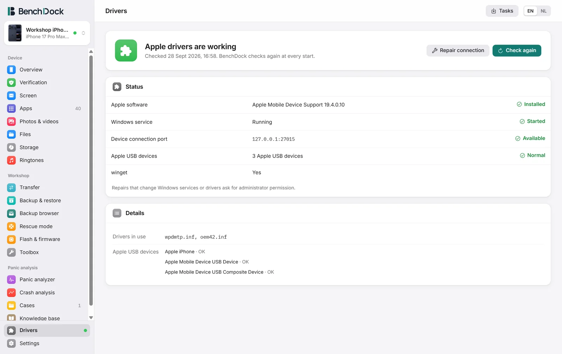This screenshot has height=354, width=562.
Task: Open Verification shield icon
Action: click(x=12, y=82)
